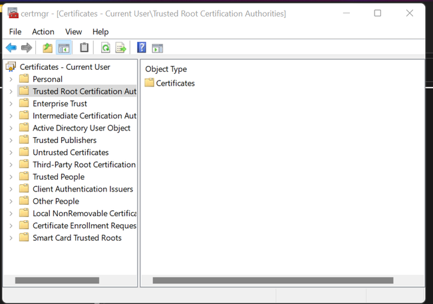The width and height of the screenshot is (433, 304).
Task: Select Untrusted Certificates in the tree
Action: (x=71, y=152)
